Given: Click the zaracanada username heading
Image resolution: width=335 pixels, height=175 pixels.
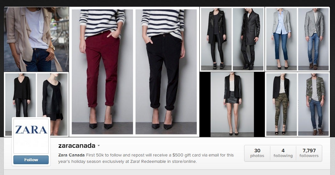Looking at the screenshot, I should (77, 146).
